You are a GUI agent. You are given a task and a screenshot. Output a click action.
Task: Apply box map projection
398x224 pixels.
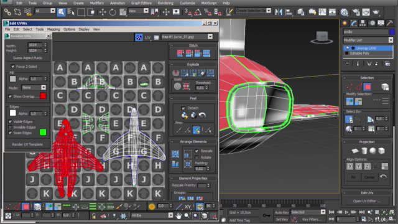pyautogui.click(x=381, y=151)
